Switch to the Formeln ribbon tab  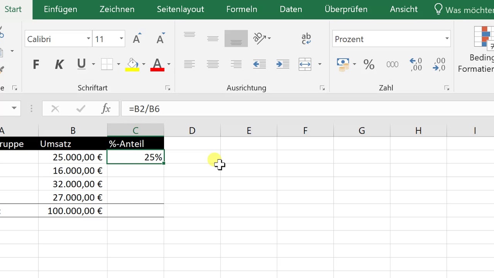tap(242, 9)
